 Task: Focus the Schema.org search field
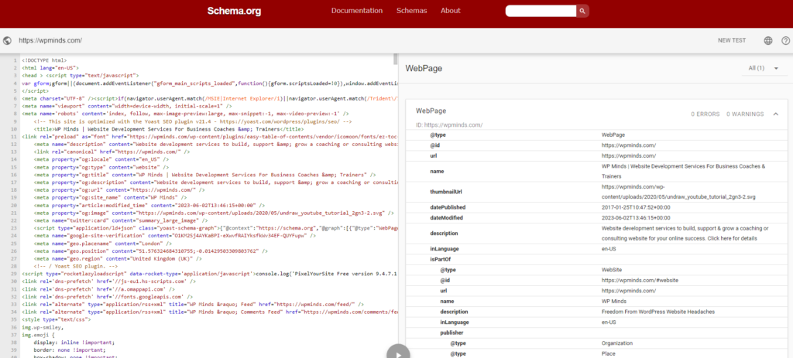[541, 11]
